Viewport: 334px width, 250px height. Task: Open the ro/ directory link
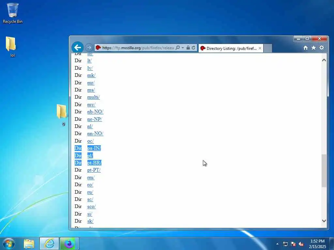coord(90,185)
